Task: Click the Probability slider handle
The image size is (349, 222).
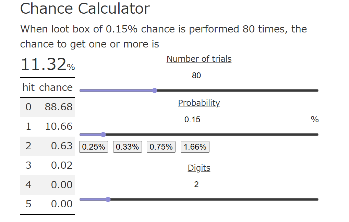Action: point(103,135)
